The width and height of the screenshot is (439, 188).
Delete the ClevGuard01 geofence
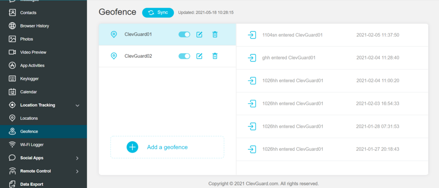point(215,34)
